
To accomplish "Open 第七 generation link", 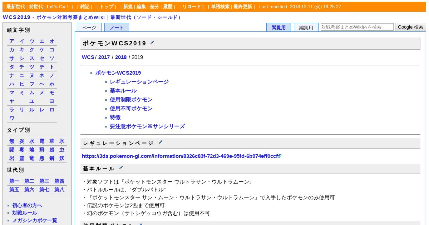I will 44,190.
